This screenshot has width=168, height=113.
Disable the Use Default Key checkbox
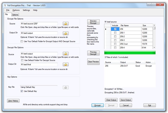click(22, 91)
